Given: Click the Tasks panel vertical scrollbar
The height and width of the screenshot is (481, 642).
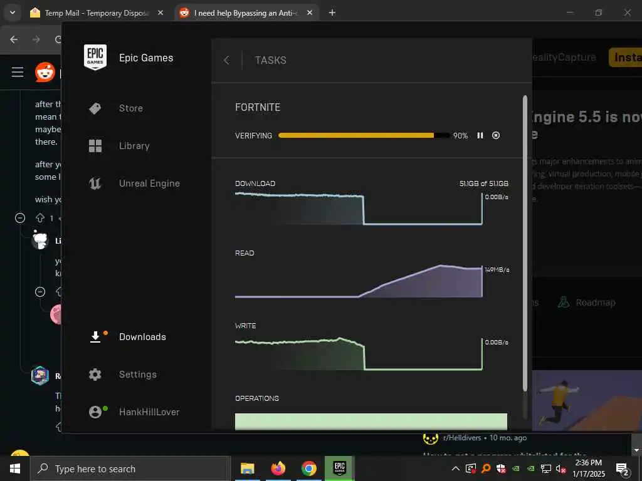Looking at the screenshot, I should coord(525,244).
